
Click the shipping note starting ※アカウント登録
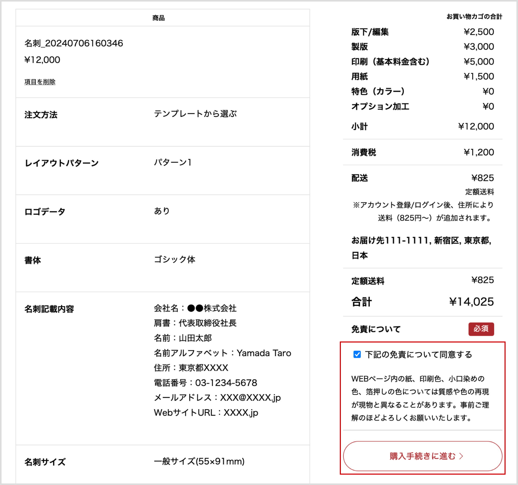click(x=423, y=211)
